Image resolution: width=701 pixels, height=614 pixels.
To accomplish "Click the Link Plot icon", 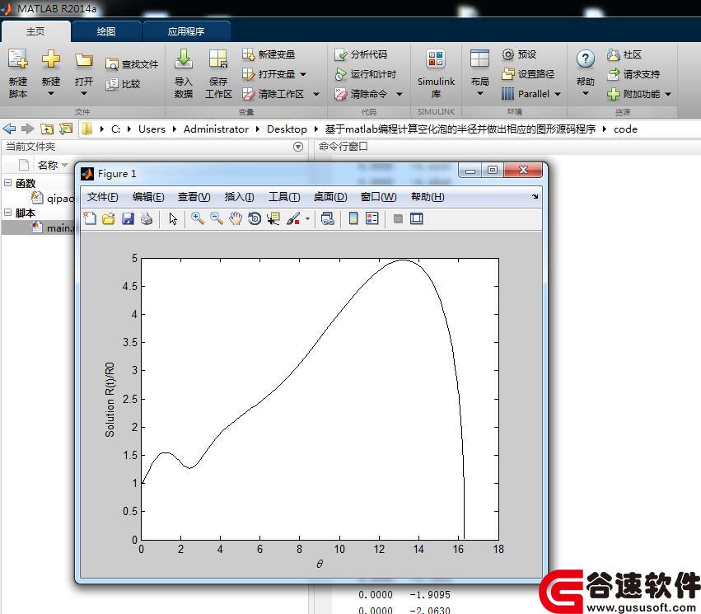I will [x=327, y=218].
